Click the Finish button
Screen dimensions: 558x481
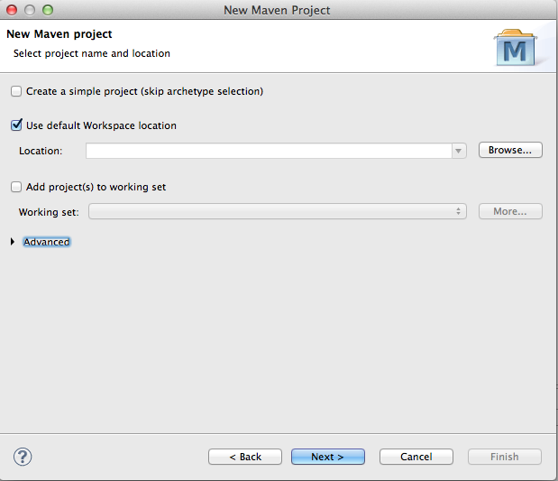point(505,457)
